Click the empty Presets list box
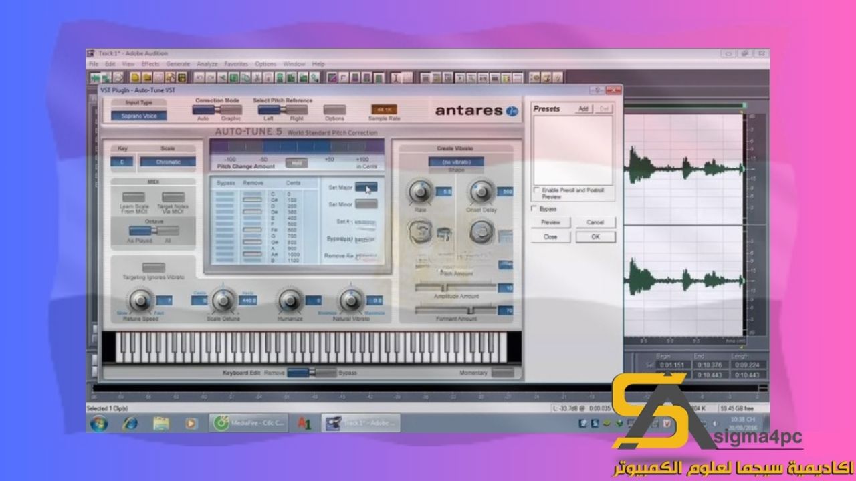 tap(572, 150)
